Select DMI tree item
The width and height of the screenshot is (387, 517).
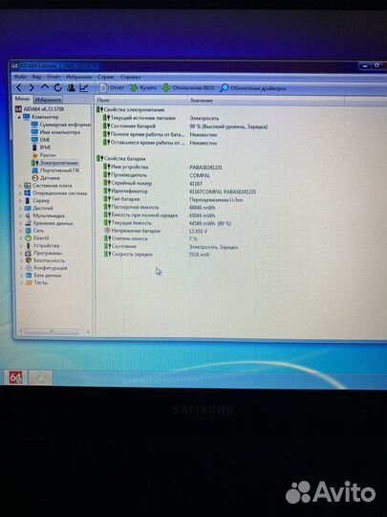(41, 140)
